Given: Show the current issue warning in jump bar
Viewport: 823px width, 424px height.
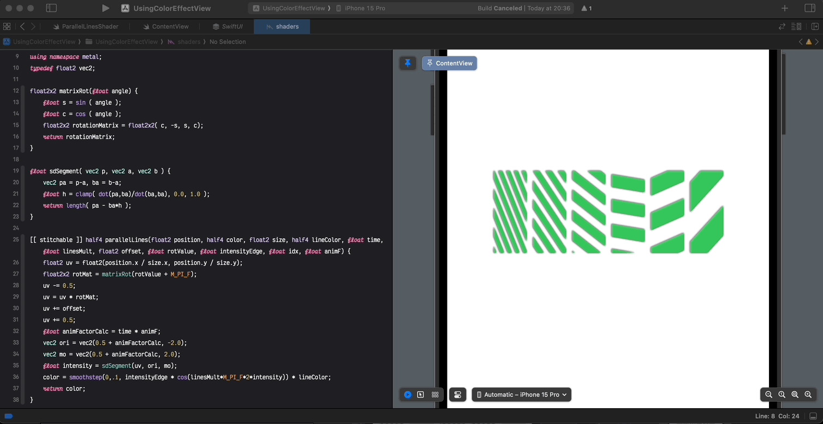Looking at the screenshot, I should (x=809, y=41).
